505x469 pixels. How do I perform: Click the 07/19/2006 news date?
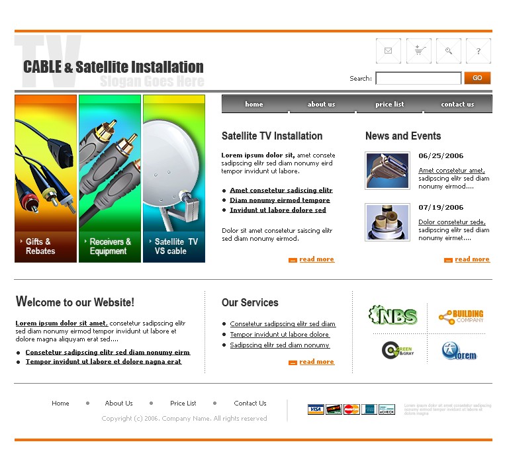coord(441,207)
